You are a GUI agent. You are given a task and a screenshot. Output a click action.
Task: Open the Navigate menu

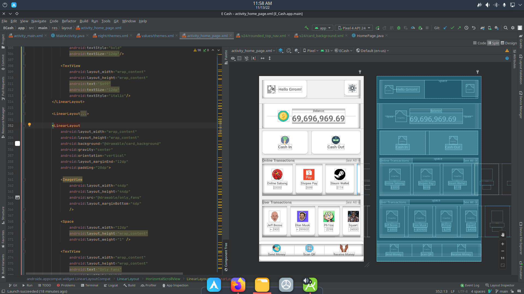coord(39,21)
